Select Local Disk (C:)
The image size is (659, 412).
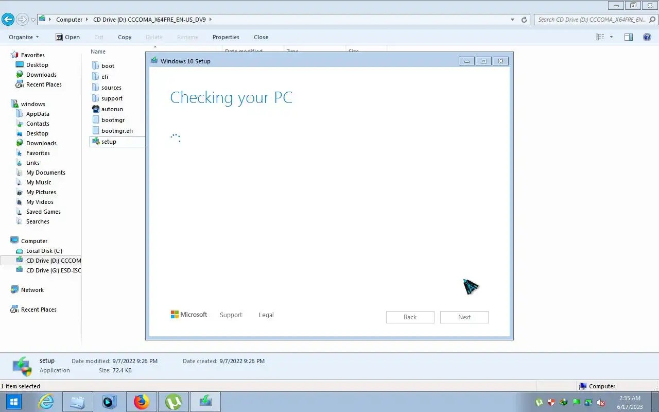[44, 251]
